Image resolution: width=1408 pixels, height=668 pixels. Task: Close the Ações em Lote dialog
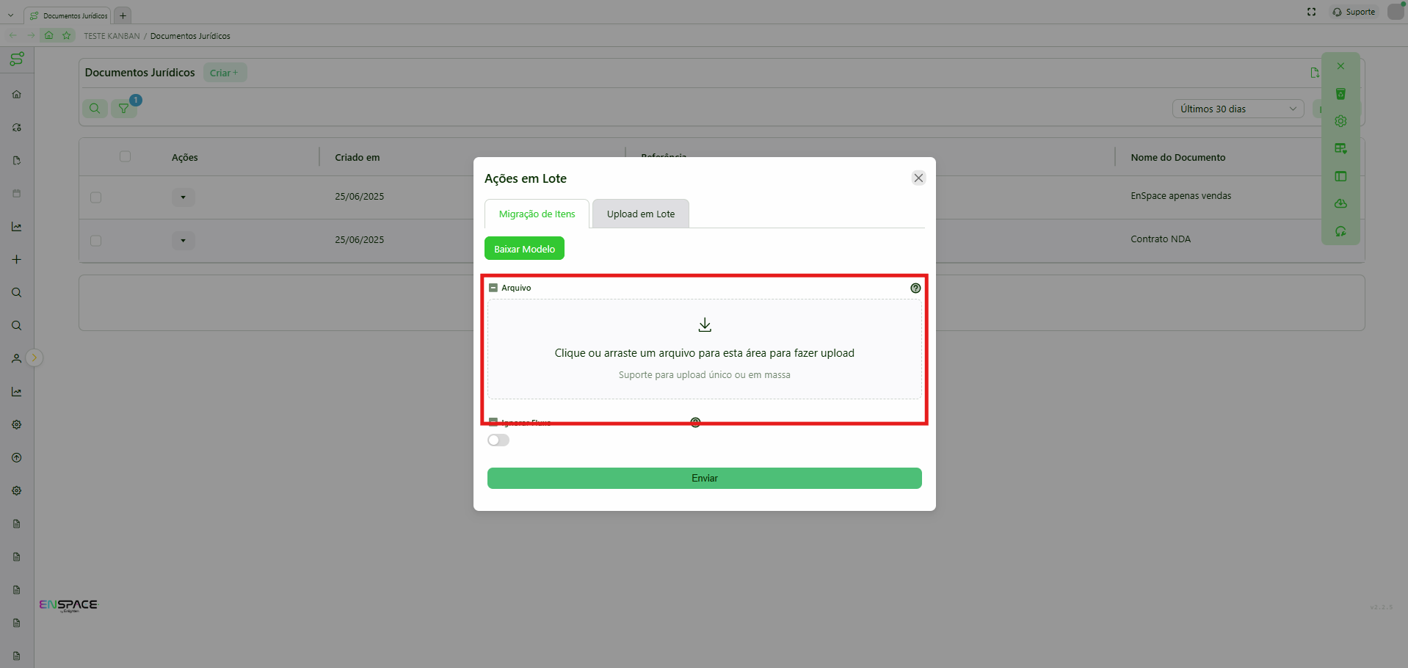918,178
